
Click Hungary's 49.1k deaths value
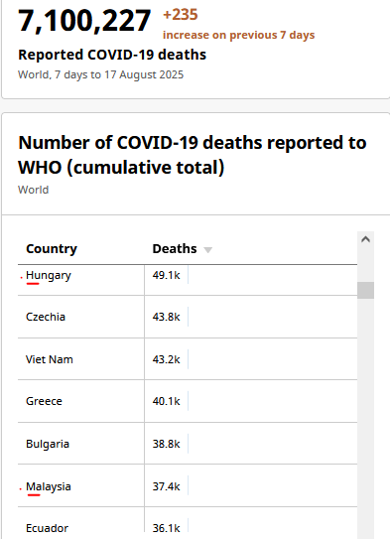(167, 275)
